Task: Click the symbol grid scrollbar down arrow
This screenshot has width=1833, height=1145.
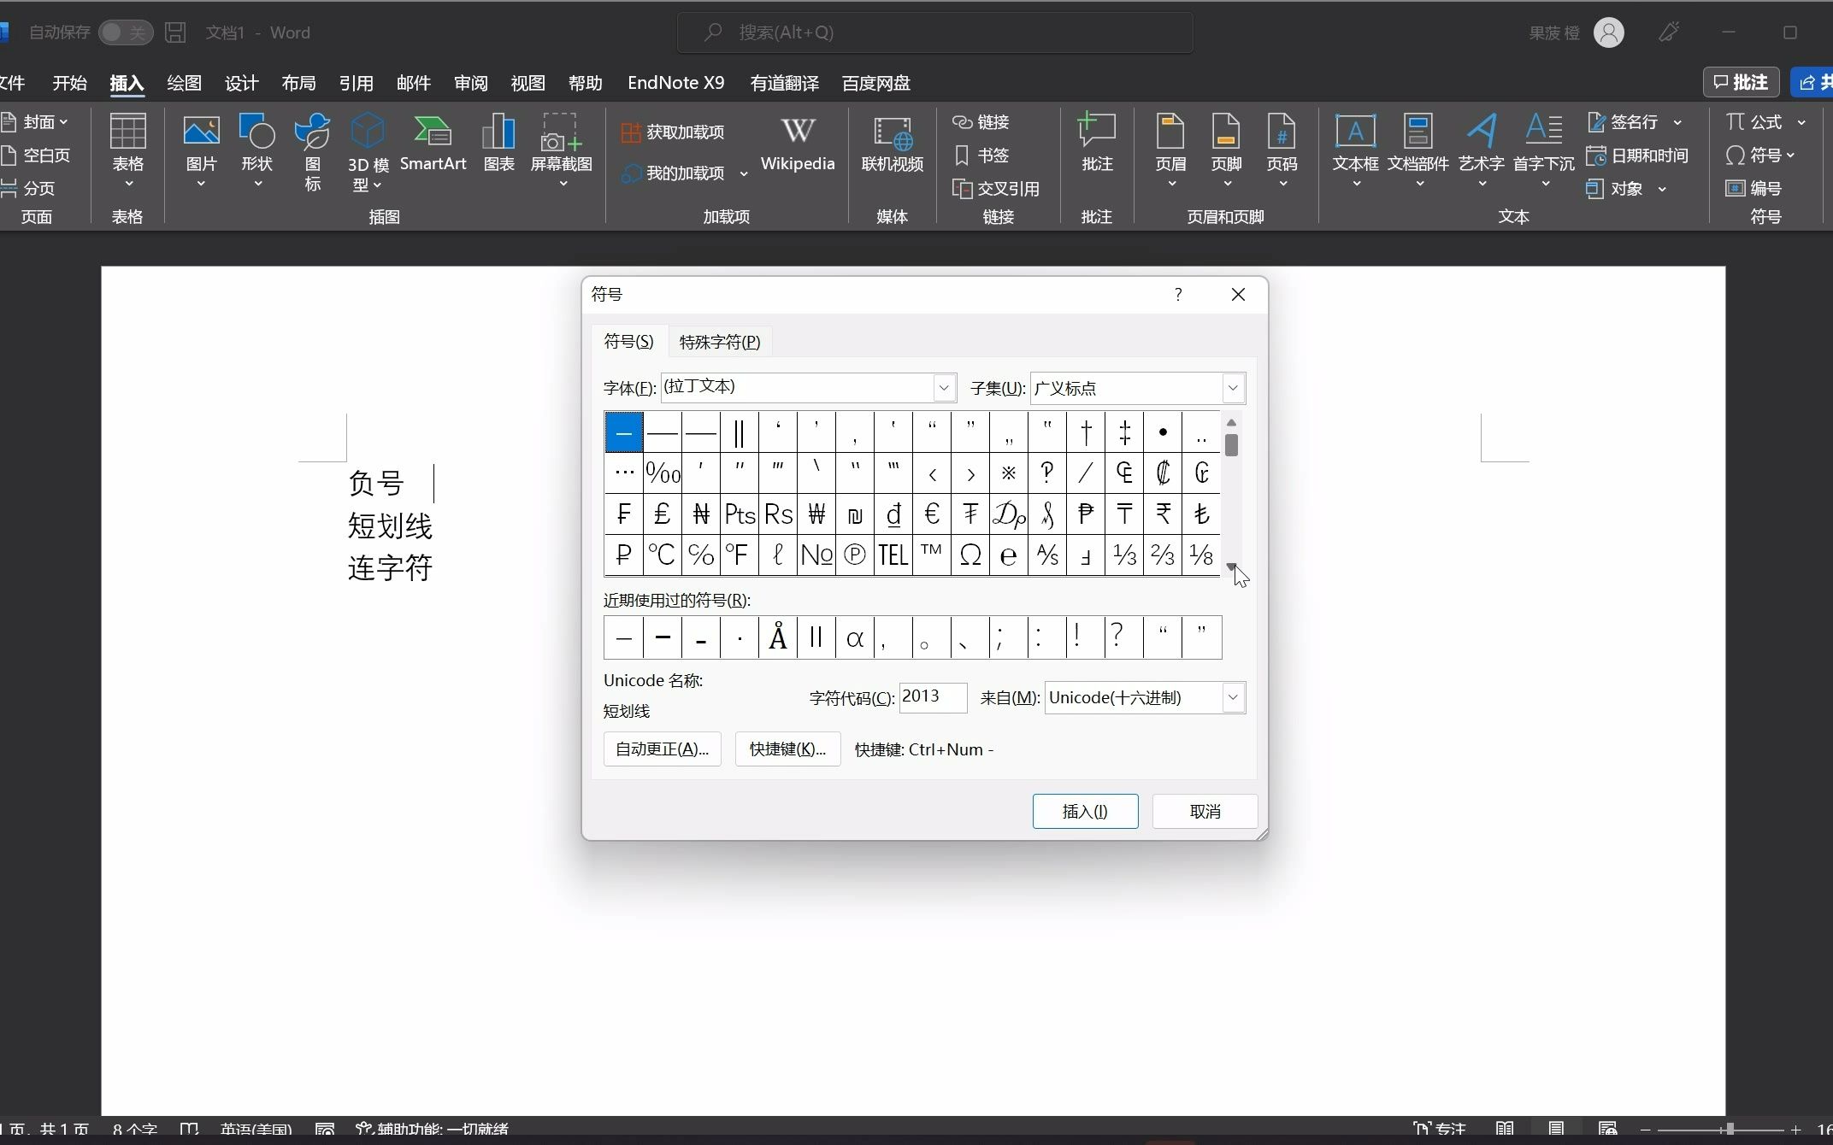Action: pos(1231,567)
